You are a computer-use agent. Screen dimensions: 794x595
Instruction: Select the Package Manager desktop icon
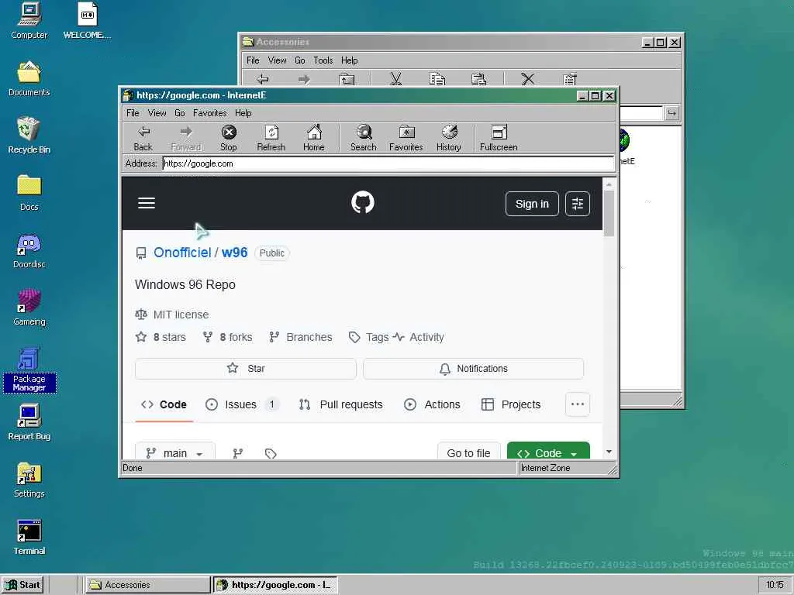pos(29,370)
